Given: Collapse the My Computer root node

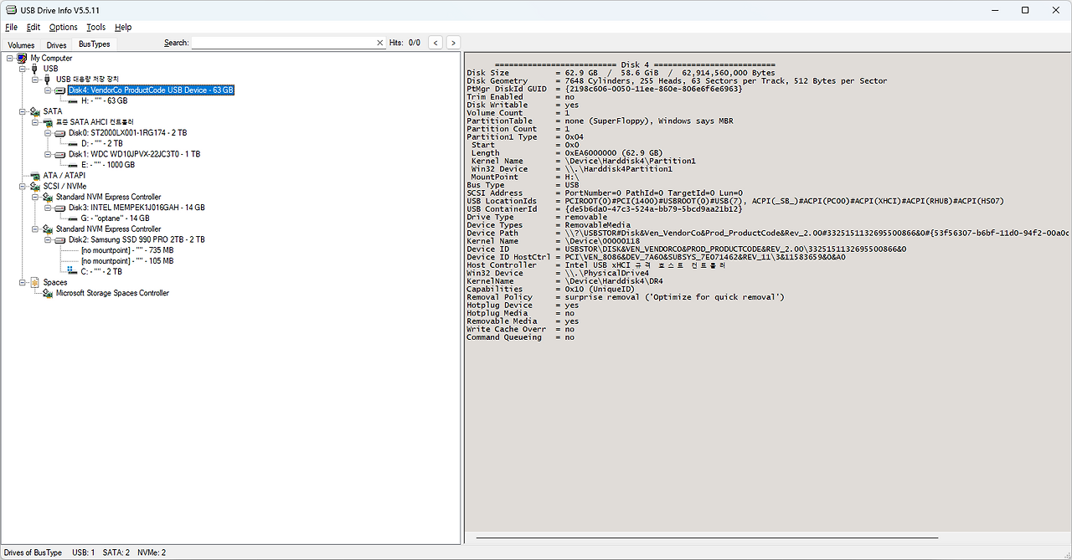Looking at the screenshot, I should click(x=9, y=58).
